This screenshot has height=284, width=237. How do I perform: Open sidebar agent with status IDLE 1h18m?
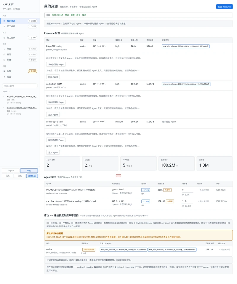(x=20, y=111)
